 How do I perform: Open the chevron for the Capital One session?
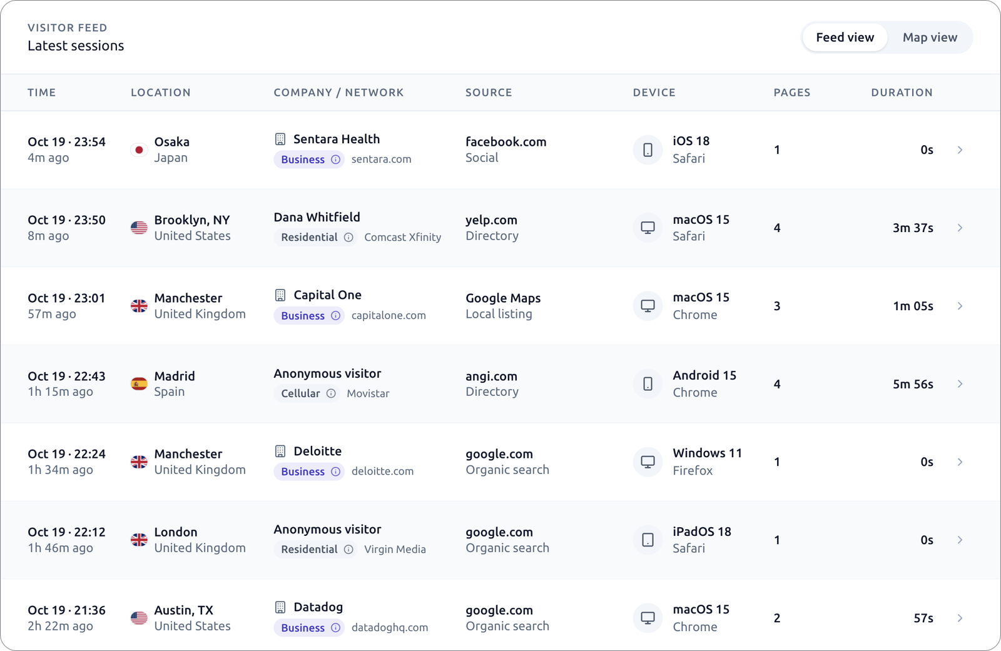click(960, 306)
